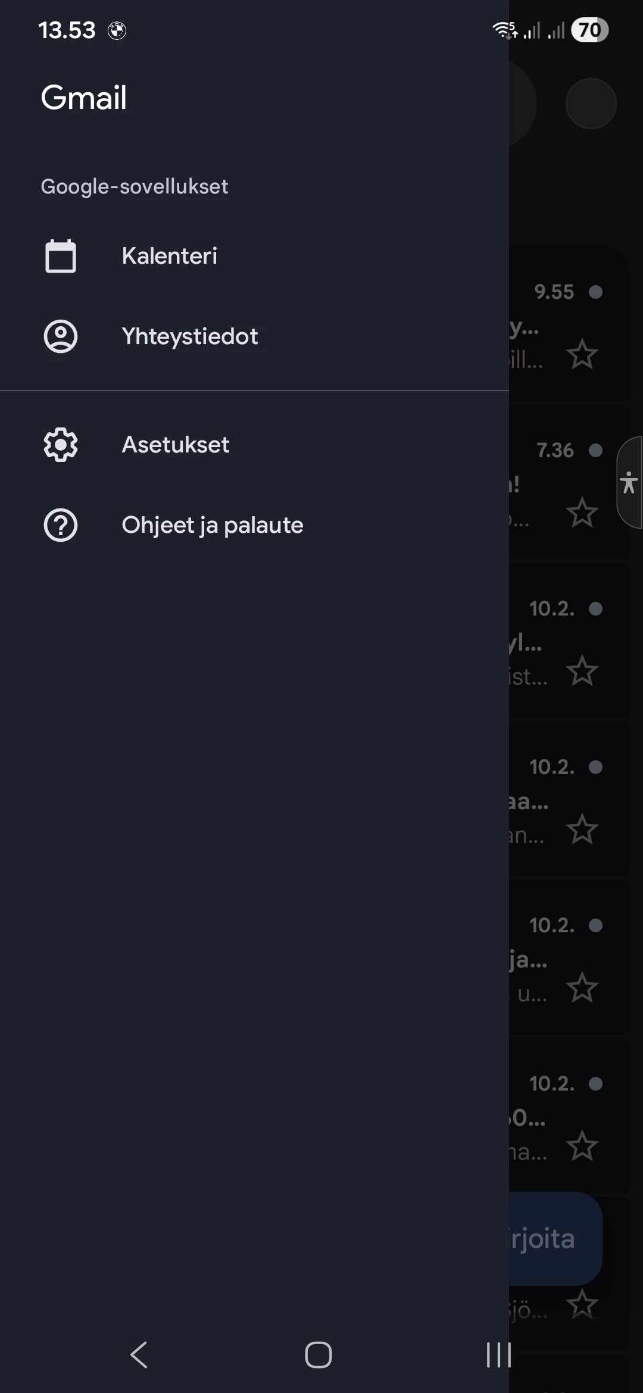Tap the Gmail drawer title
The height and width of the screenshot is (1393, 643).
[x=84, y=98]
